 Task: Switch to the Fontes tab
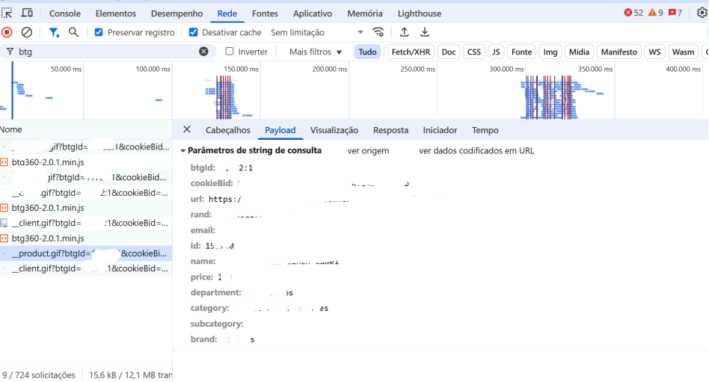coord(265,13)
